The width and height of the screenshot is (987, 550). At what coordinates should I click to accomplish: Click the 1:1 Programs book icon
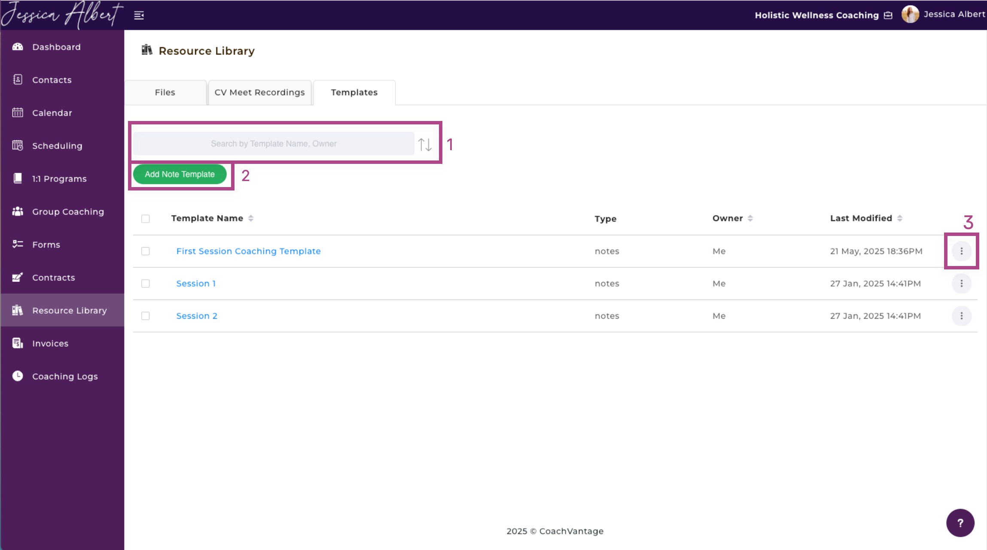coord(18,178)
